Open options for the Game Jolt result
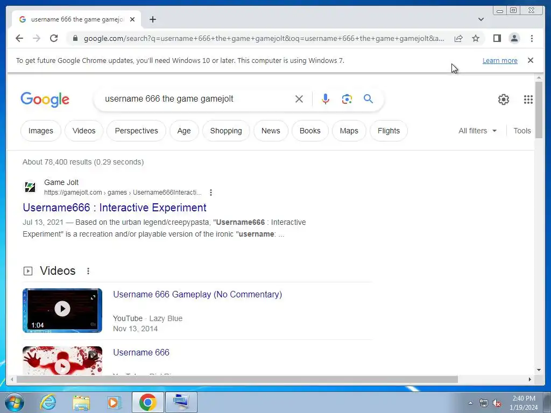This screenshot has height=413, width=551. tap(210, 193)
